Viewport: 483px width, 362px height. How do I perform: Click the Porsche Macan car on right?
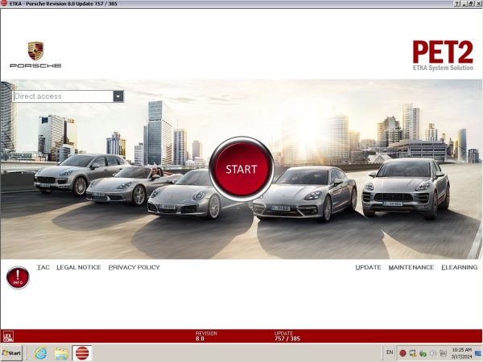point(406,188)
